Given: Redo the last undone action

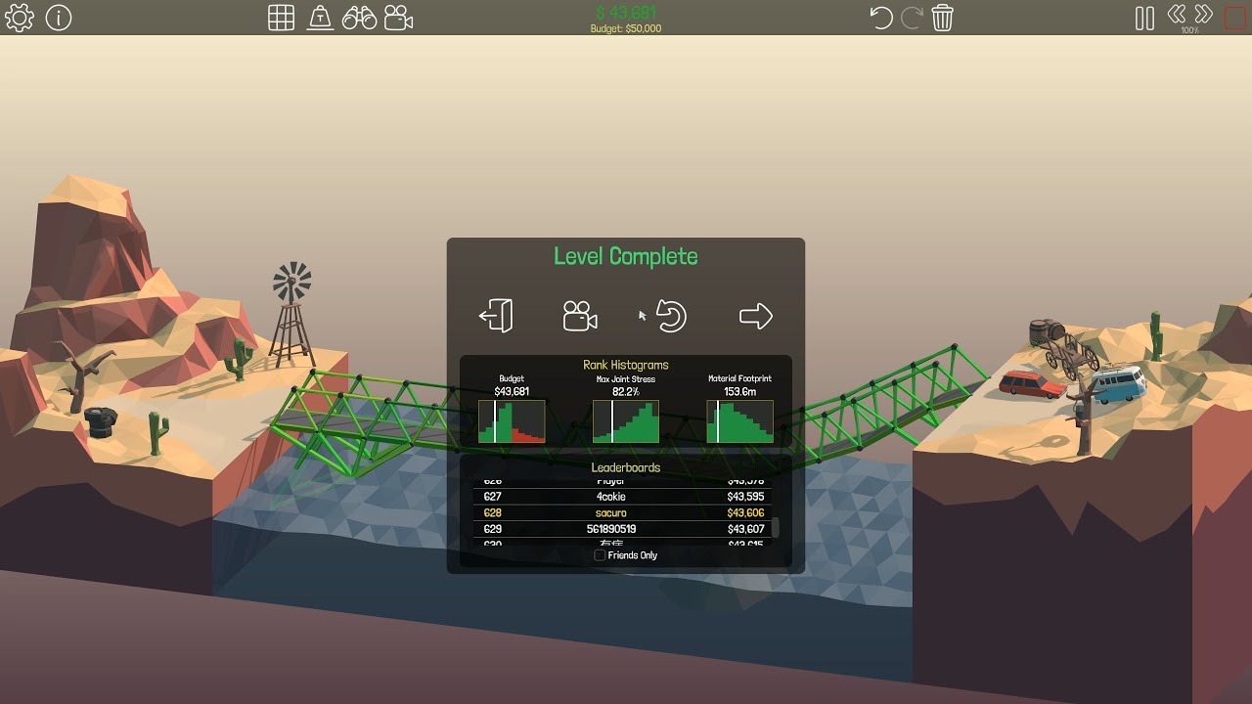Looking at the screenshot, I should (912, 18).
